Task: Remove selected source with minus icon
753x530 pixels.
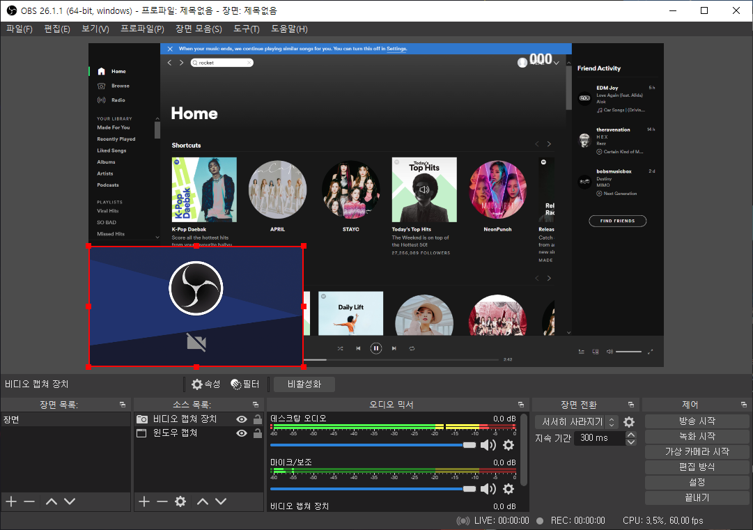Action: pyautogui.click(x=162, y=501)
